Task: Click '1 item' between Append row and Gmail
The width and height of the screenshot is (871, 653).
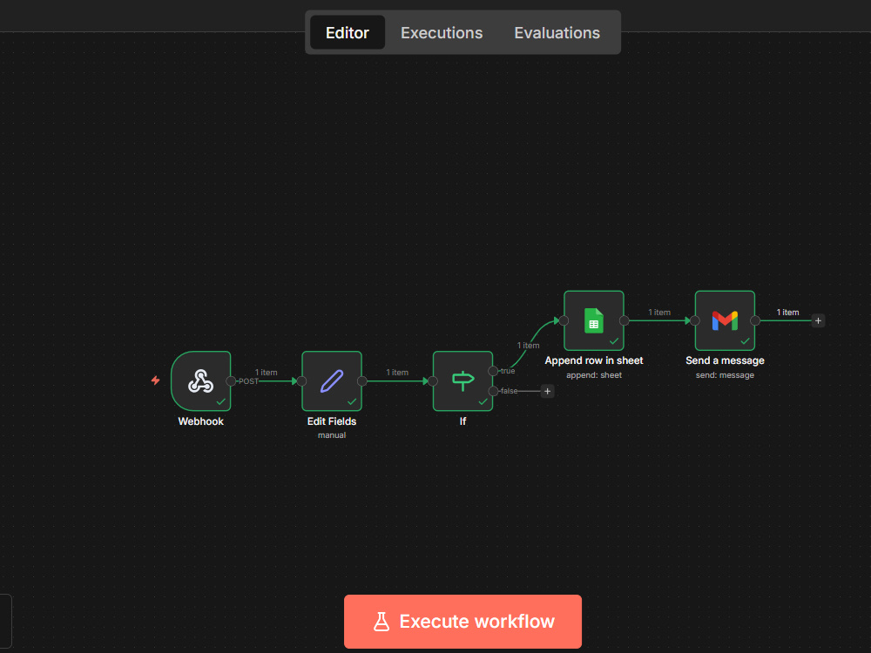Action: pos(659,313)
